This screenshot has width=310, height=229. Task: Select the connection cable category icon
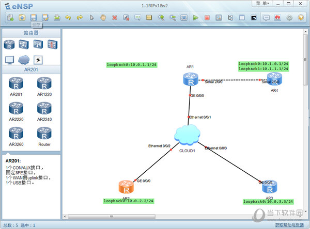tap(38, 60)
